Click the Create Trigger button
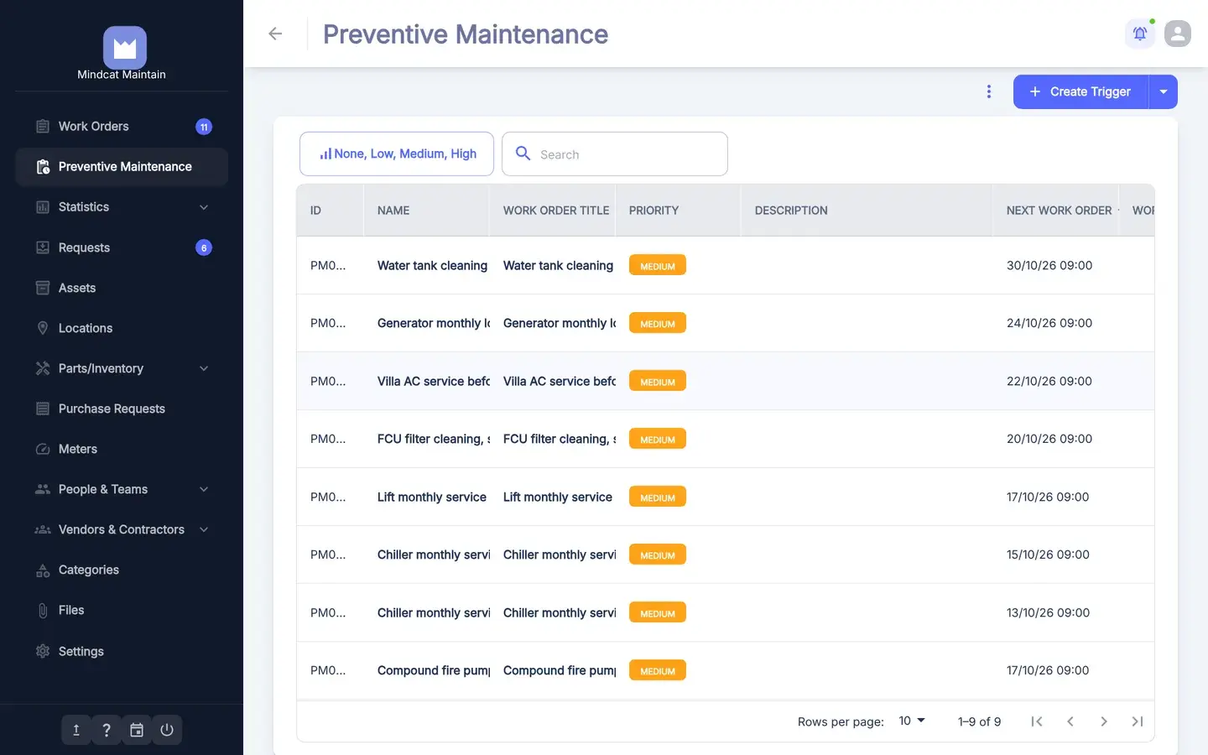The height and width of the screenshot is (755, 1208). pyautogui.click(x=1081, y=91)
